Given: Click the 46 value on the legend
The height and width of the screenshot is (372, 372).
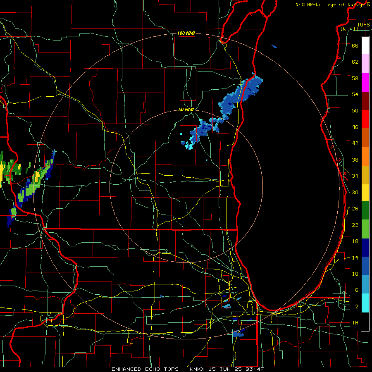Looking at the screenshot, I should (x=355, y=127).
